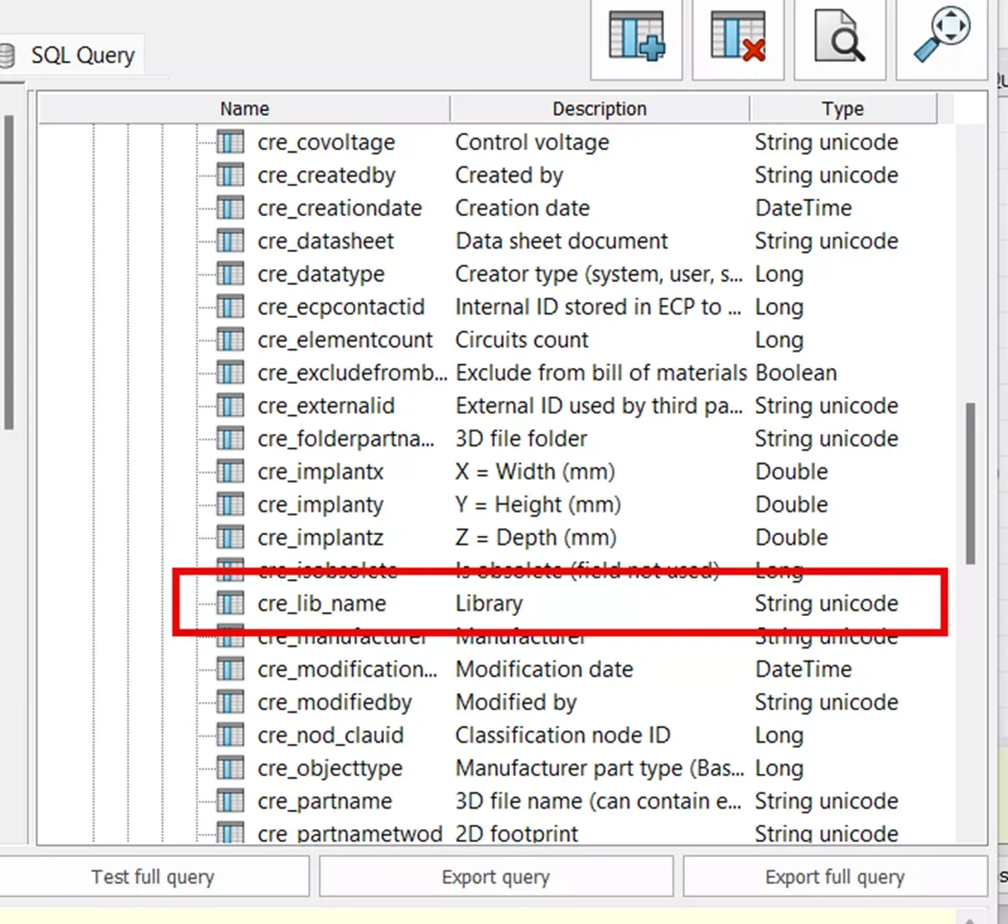Select the cre_implanty field
The width and height of the screenshot is (1008, 924).
[x=320, y=505]
